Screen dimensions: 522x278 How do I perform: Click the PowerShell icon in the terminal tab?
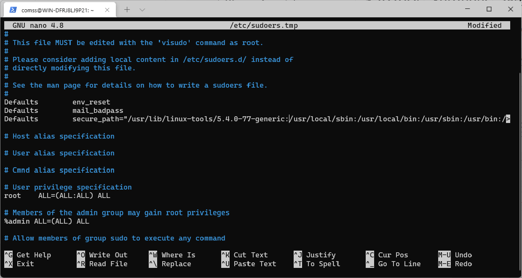(13, 9)
